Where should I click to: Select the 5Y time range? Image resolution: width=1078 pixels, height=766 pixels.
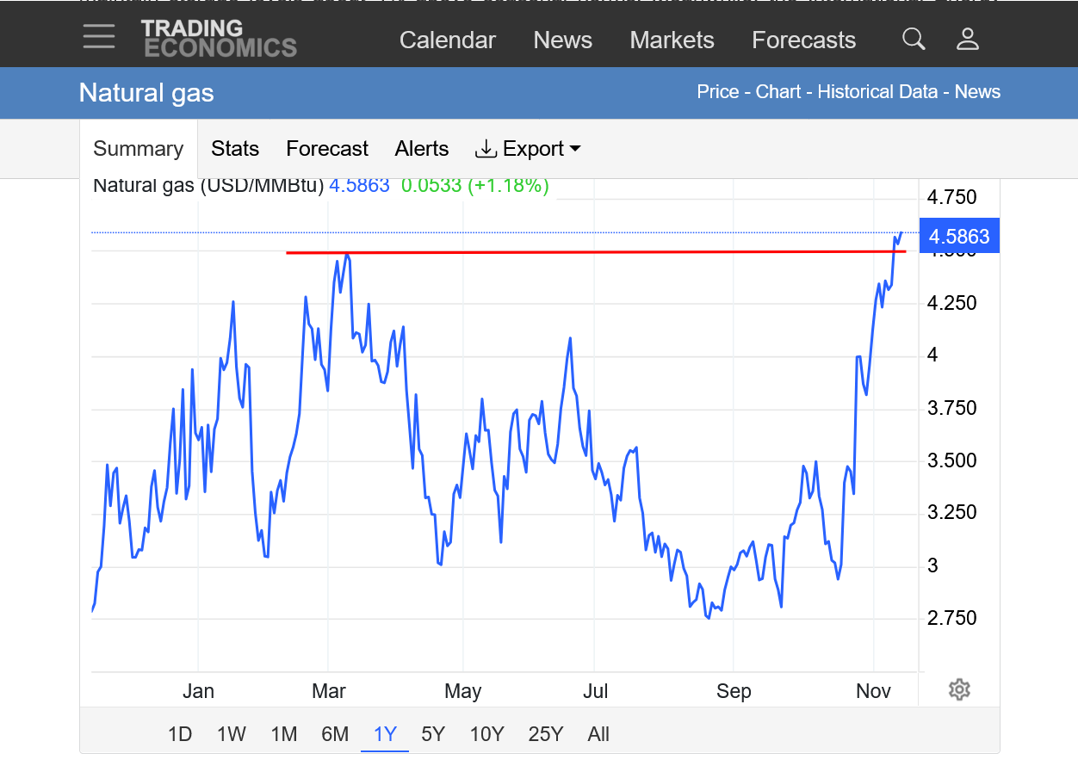pyautogui.click(x=433, y=734)
